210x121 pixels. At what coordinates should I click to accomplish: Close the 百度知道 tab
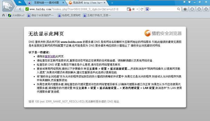(63, 2)
